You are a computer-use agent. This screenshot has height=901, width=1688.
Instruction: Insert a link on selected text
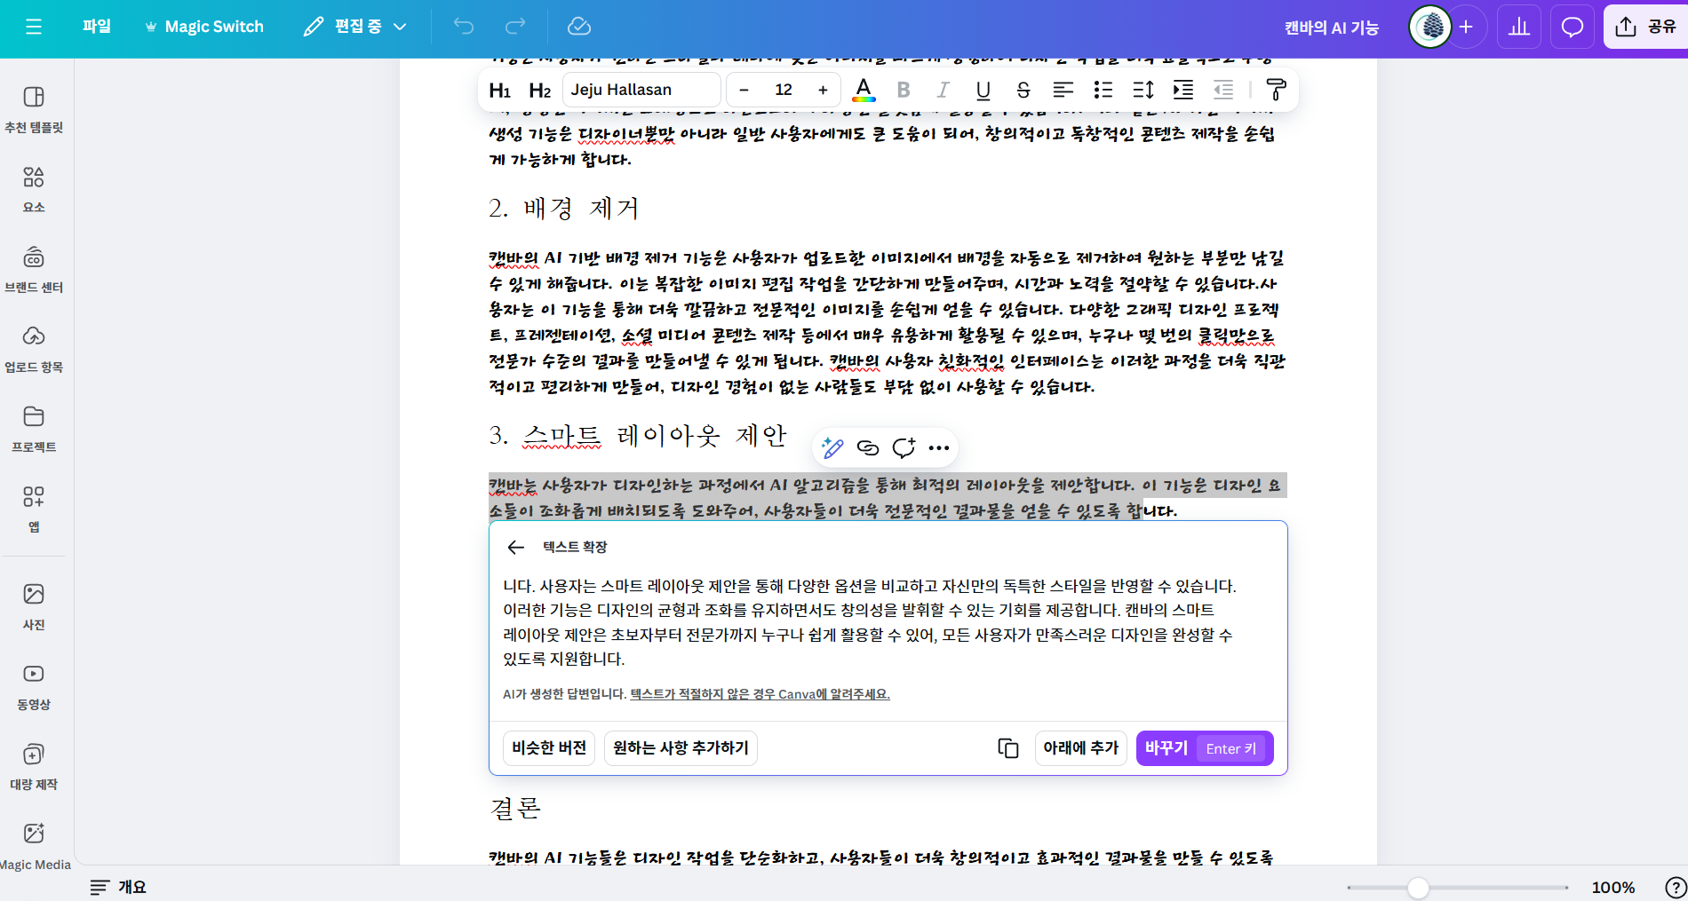pyautogui.click(x=868, y=448)
